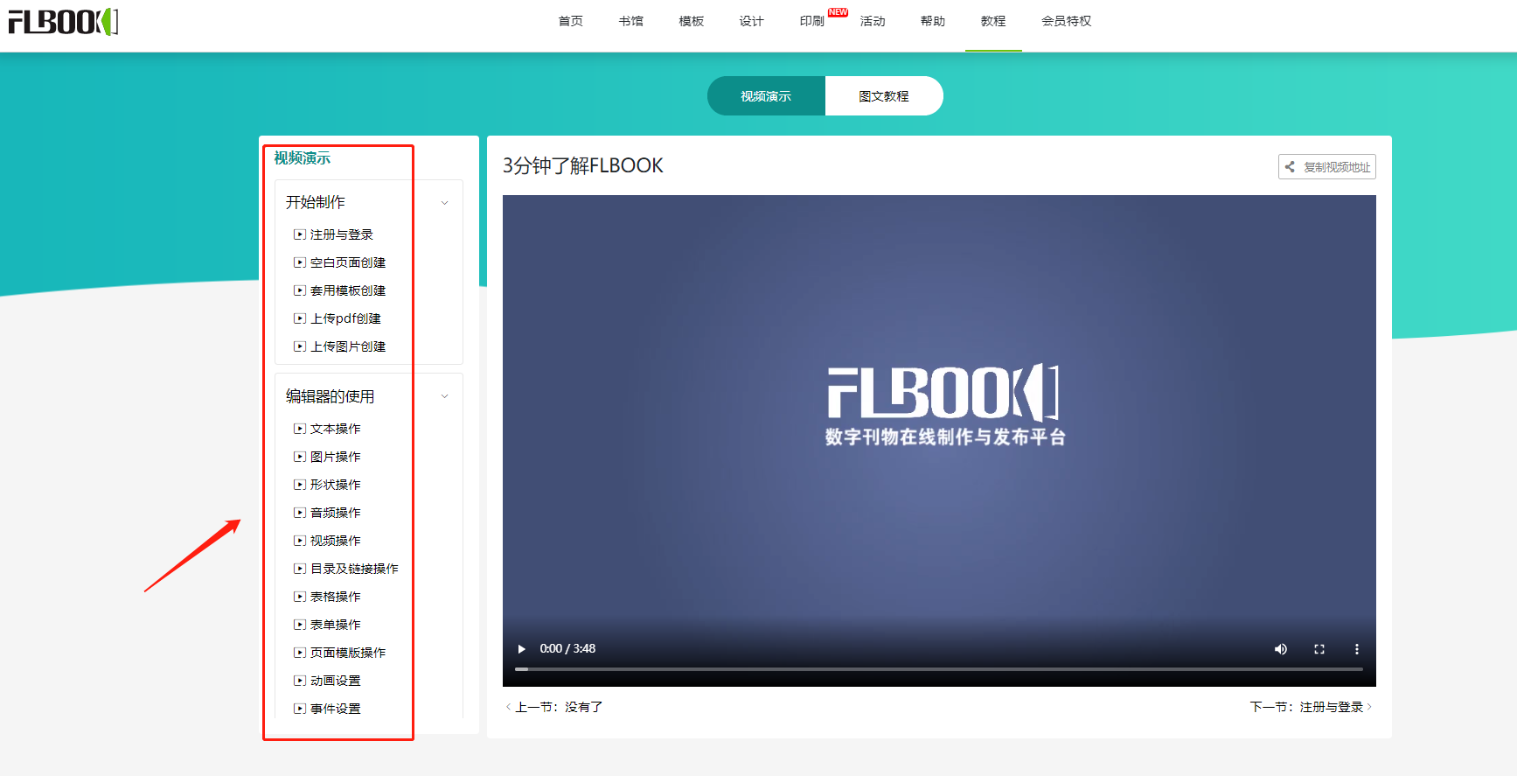Click 上一节：没有了 link
Image resolution: width=1517 pixels, height=776 pixels.
tap(554, 707)
